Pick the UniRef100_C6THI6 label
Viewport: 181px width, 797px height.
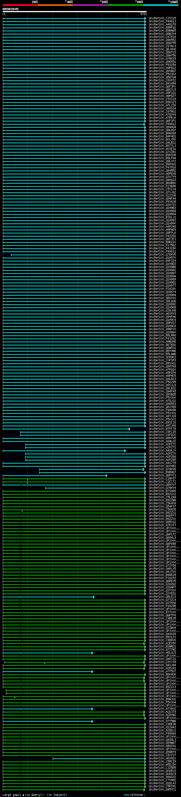[162, 37]
